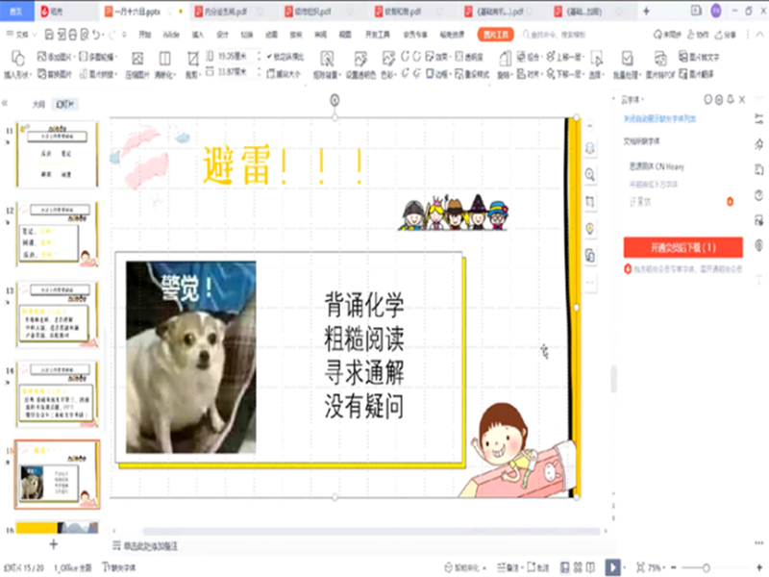The width and height of the screenshot is (769, 577).
Task: Open the 图片工具 ribbon tab
Action: [496, 34]
